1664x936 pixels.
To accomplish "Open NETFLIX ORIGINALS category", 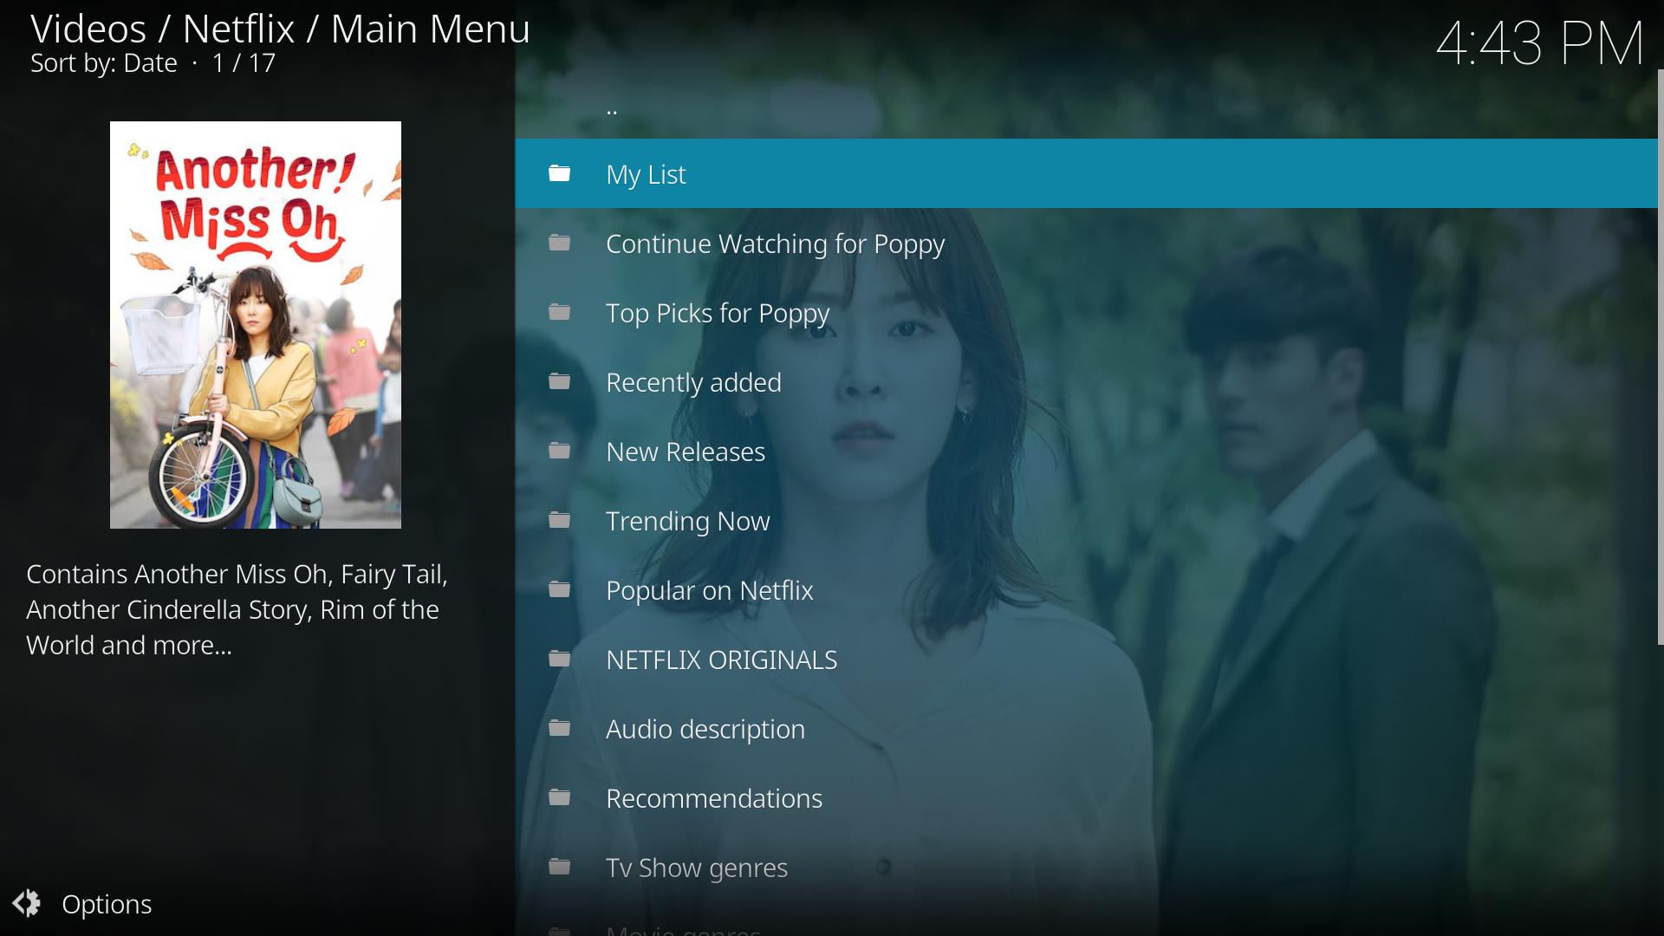I will [x=1086, y=659].
